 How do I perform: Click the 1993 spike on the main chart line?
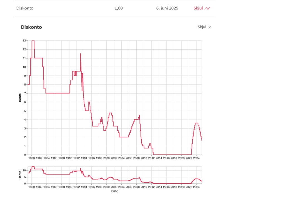point(80,54)
